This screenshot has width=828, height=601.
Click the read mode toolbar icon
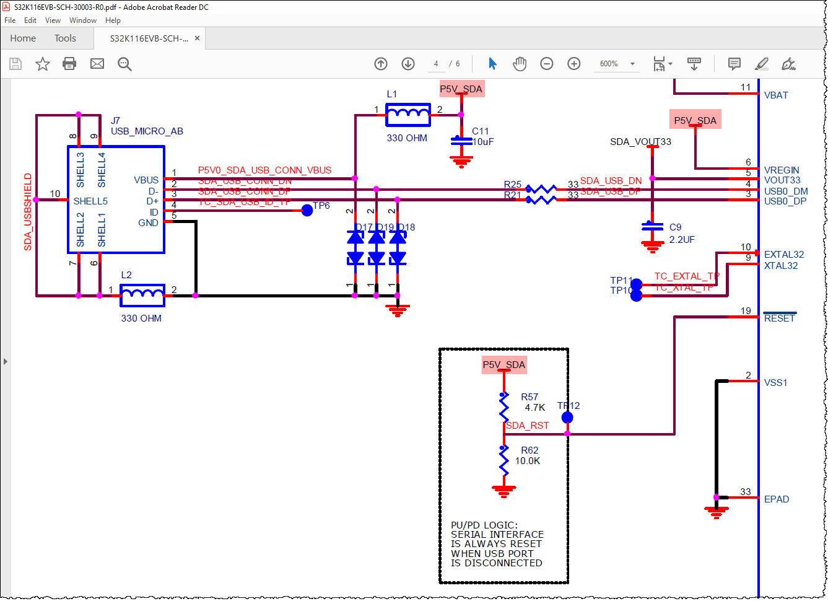coord(694,64)
